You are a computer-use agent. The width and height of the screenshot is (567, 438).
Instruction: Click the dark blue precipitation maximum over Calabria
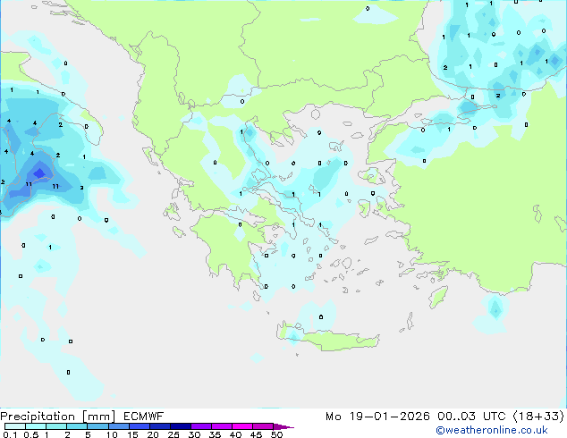click(39, 173)
